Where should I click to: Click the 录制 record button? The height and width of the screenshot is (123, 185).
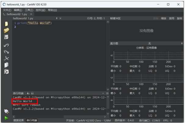[156, 18]
